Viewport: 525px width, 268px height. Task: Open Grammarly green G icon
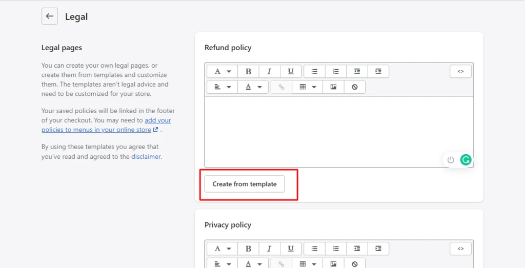point(466,160)
